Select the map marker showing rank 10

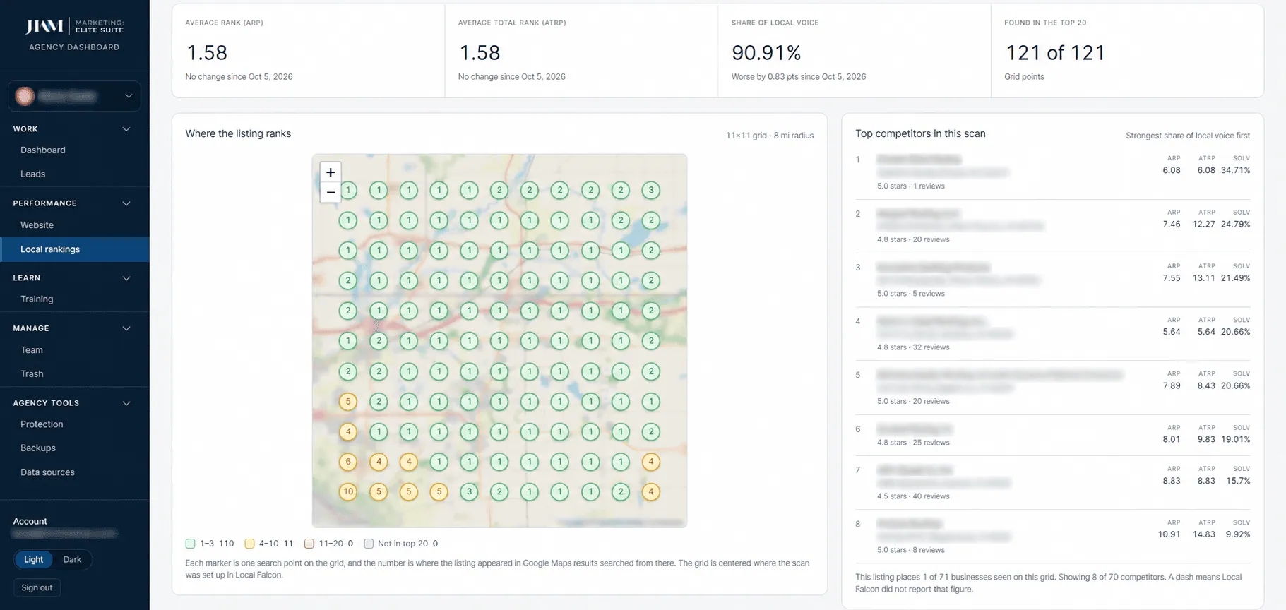coord(348,491)
